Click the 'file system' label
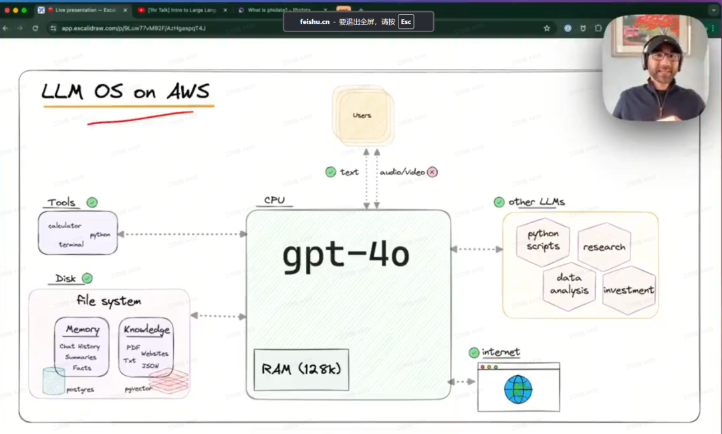The width and height of the screenshot is (722, 434). (x=109, y=301)
